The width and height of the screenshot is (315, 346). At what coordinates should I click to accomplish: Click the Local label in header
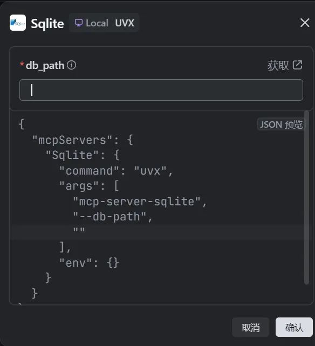click(x=97, y=23)
